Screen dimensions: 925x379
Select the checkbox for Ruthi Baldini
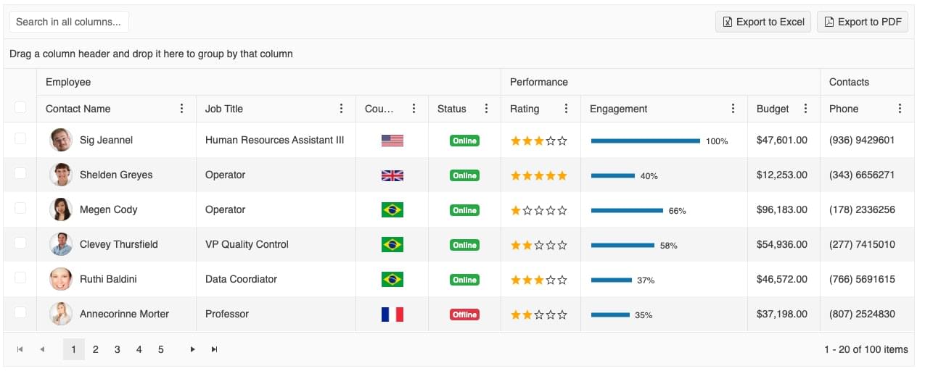pyautogui.click(x=20, y=278)
